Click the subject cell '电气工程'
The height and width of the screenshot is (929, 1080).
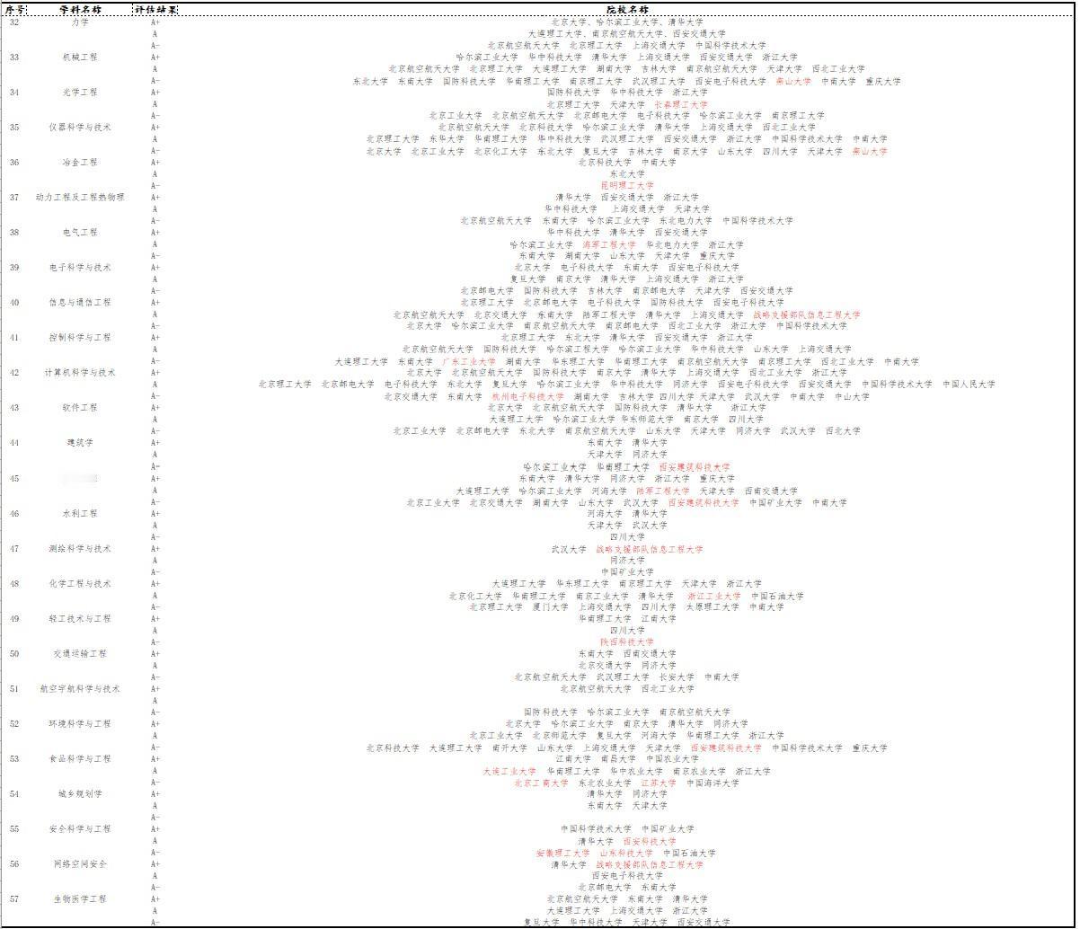[x=80, y=232]
